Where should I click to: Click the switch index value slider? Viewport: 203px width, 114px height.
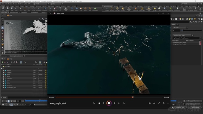191,30
